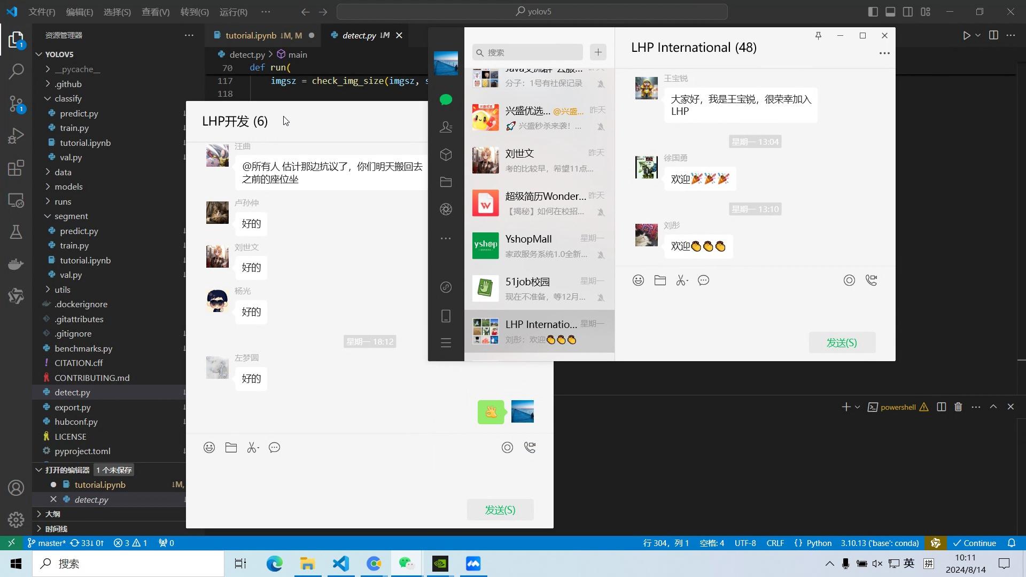Open the Docker view
The width and height of the screenshot is (1026, 577).
tap(16, 264)
